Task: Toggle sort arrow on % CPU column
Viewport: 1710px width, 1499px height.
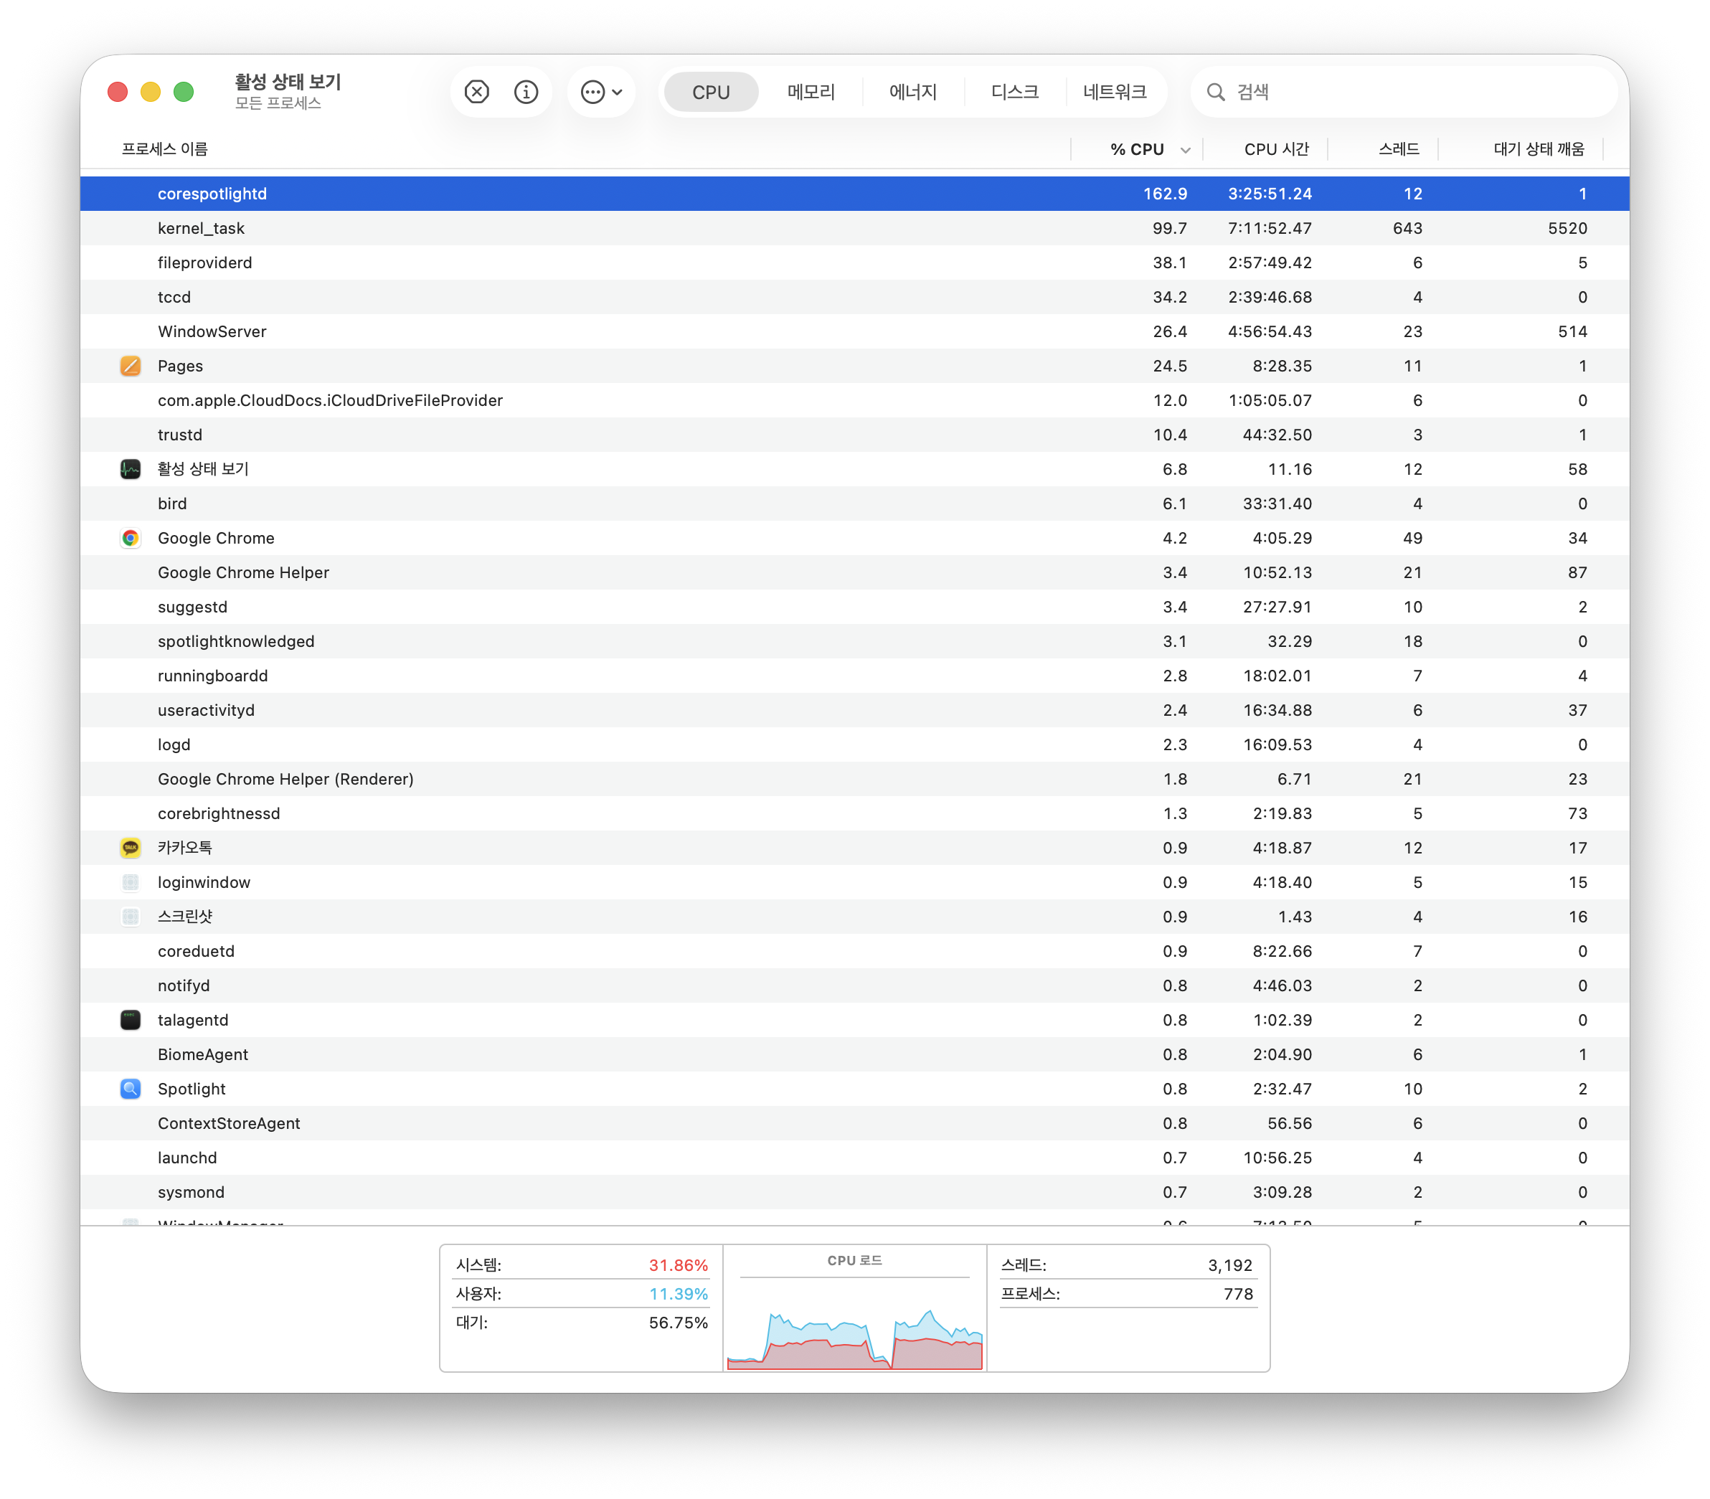Action: tap(1185, 150)
